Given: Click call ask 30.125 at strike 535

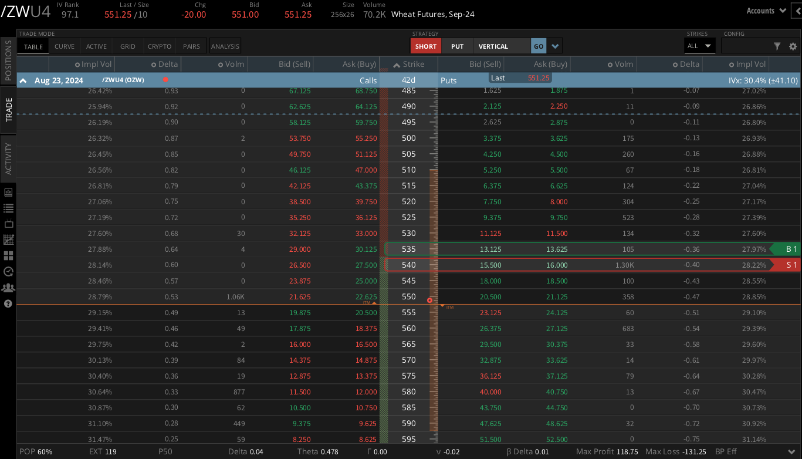Looking at the screenshot, I should (366, 249).
